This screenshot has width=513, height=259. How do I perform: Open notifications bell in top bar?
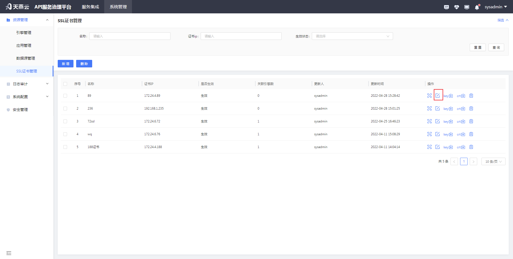477,7
